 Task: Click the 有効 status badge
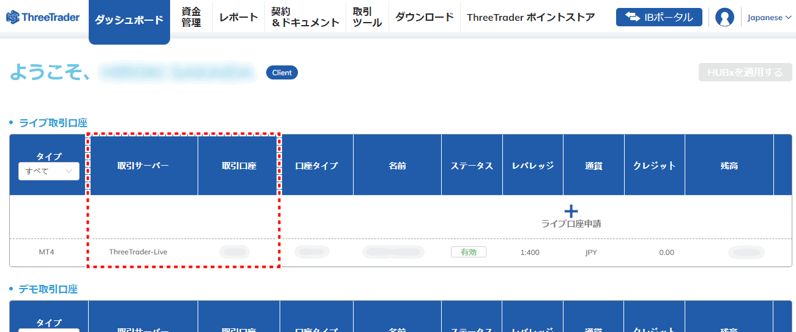(x=469, y=252)
